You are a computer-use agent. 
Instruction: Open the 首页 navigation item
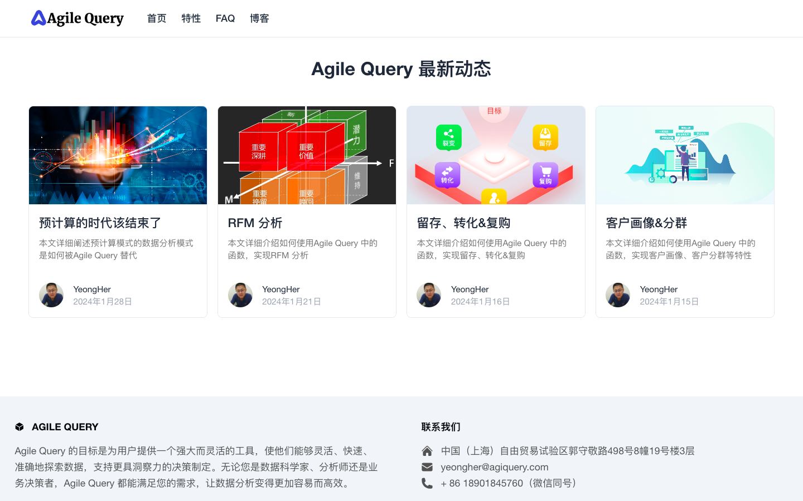(157, 18)
